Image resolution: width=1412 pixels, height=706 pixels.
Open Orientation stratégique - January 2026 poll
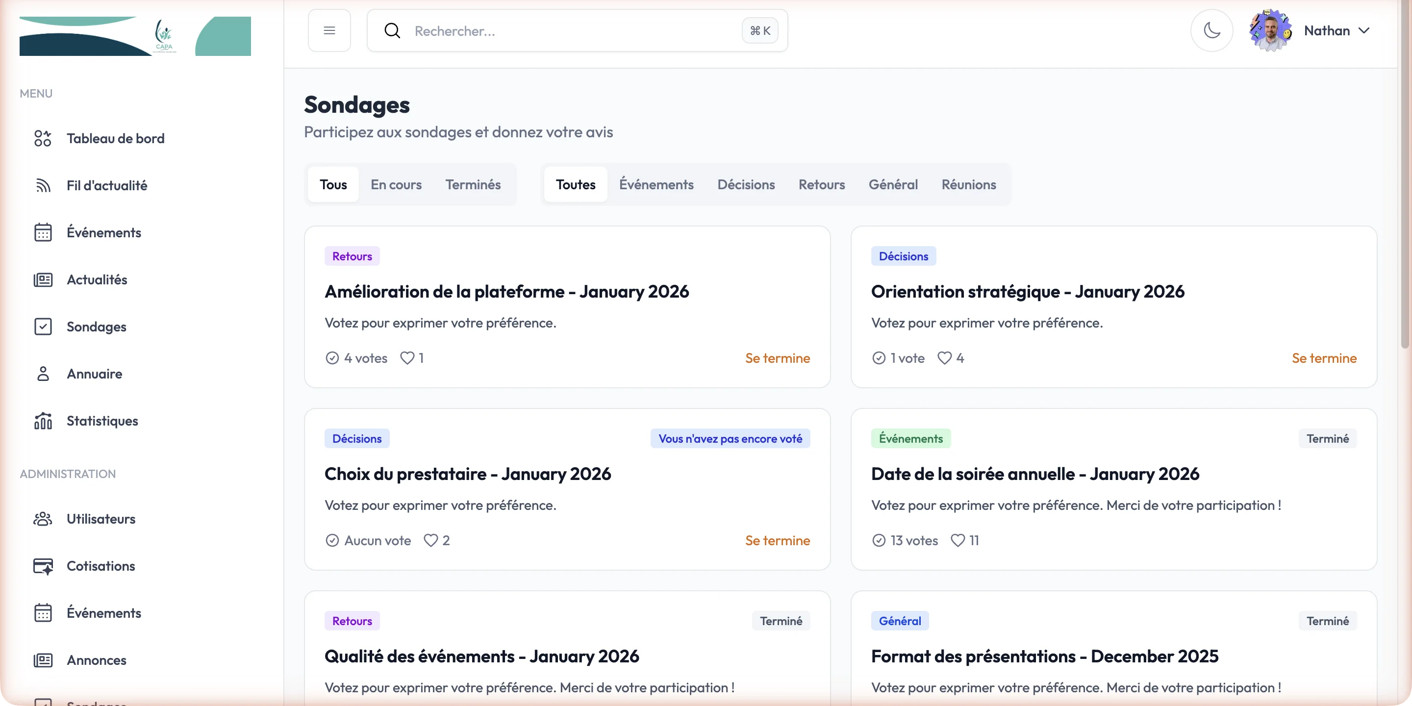point(1027,292)
